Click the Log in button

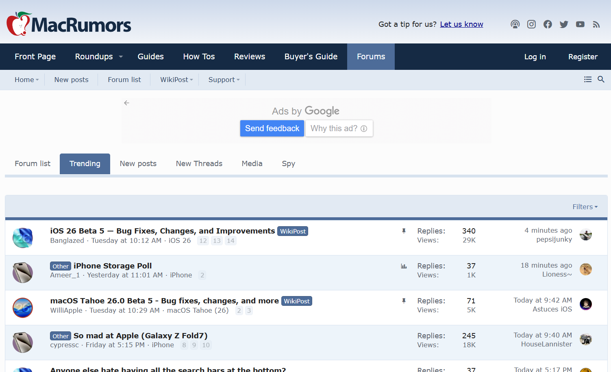coord(535,56)
